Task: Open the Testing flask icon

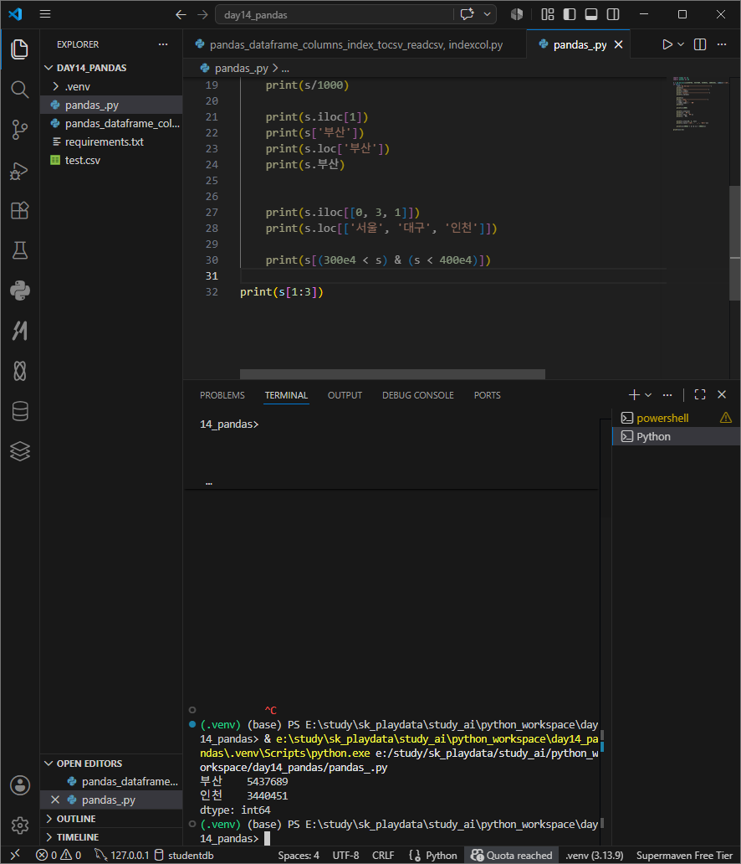Action: (20, 250)
